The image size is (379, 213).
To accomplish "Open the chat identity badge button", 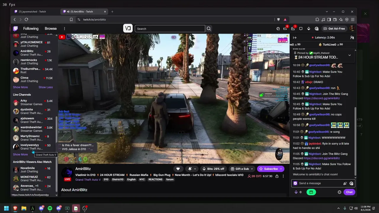I will tap(295, 183).
